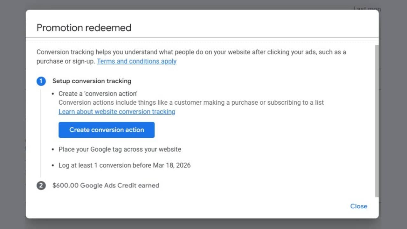Click the Conversion tracking helps you description paragraph
The image size is (407, 229).
point(191,52)
